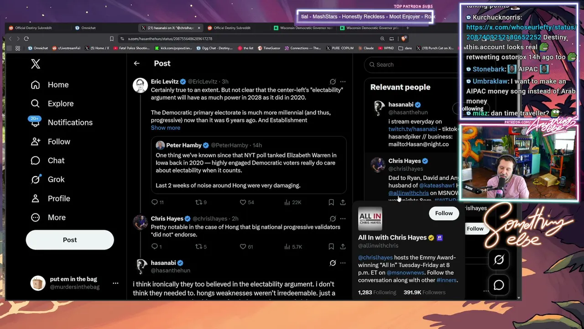This screenshot has height=329, width=584.
Task: Like Chris Hayes's post
Action: pos(247,247)
